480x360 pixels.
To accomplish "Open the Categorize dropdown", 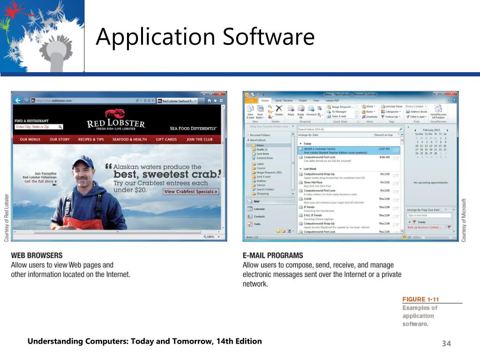I will click(x=391, y=112).
